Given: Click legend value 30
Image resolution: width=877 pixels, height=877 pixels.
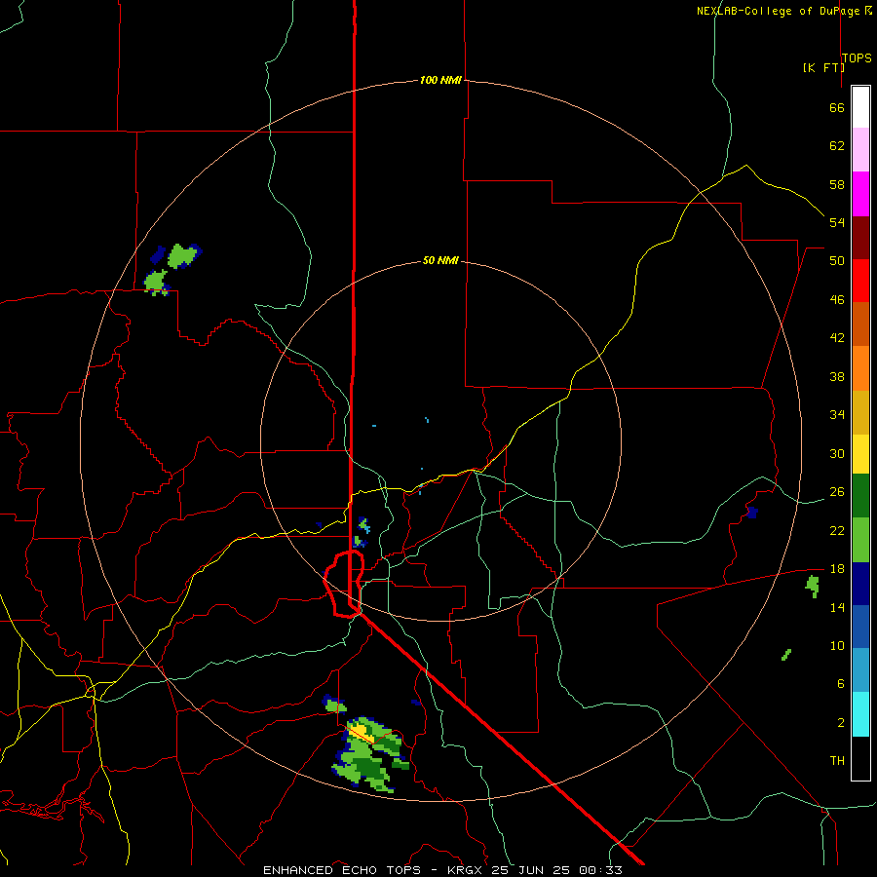Looking at the screenshot, I should pos(837,453).
